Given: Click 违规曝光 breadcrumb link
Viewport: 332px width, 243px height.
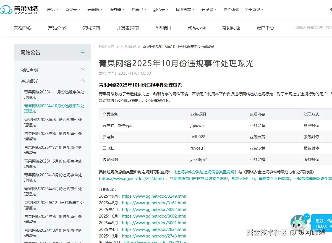Looking at the screenshot, I should [x=128, y=47].
